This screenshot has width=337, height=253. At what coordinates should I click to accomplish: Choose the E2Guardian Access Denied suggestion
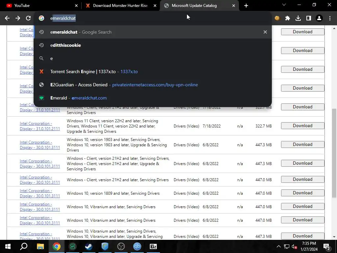153,85
